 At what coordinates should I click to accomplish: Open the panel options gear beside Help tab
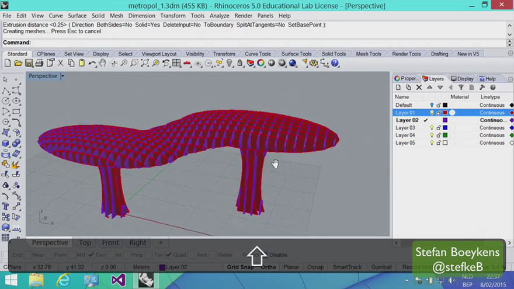pos(510,79)
